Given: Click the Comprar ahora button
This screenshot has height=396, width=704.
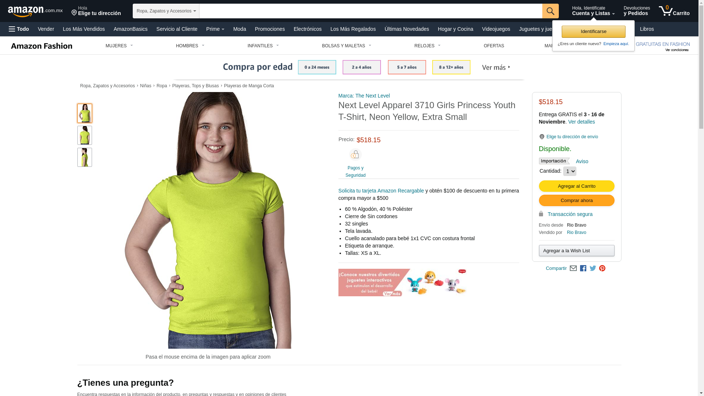Looking at the screenshot, I should (576, 200).
